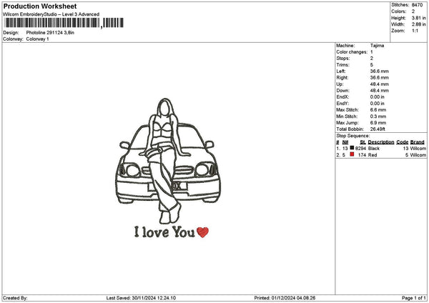The image size is (429, 303).
Task: Click the barcode under the header
Action: tap(64, 23)
